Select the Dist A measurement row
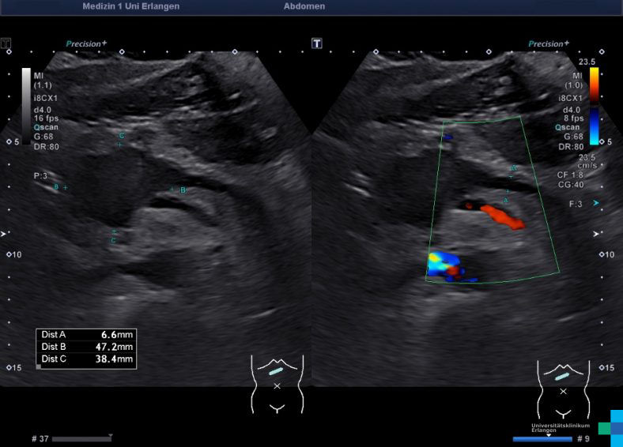Image resolution: width=623 pixels, height=447 pixels. click(x=86, y=334)
